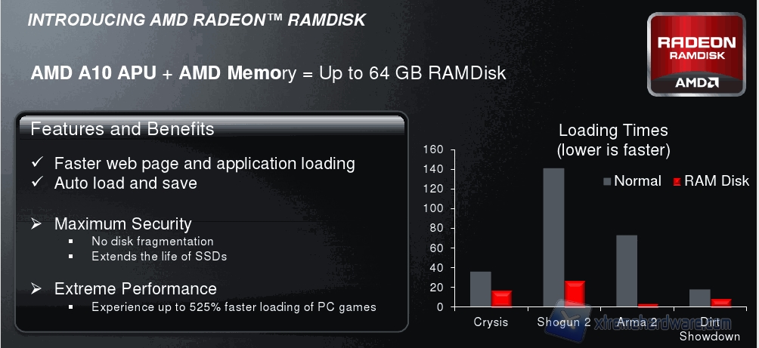Click the Crysis axis label
The width and height of the screenshot is (759, 348).
[491, 322]
